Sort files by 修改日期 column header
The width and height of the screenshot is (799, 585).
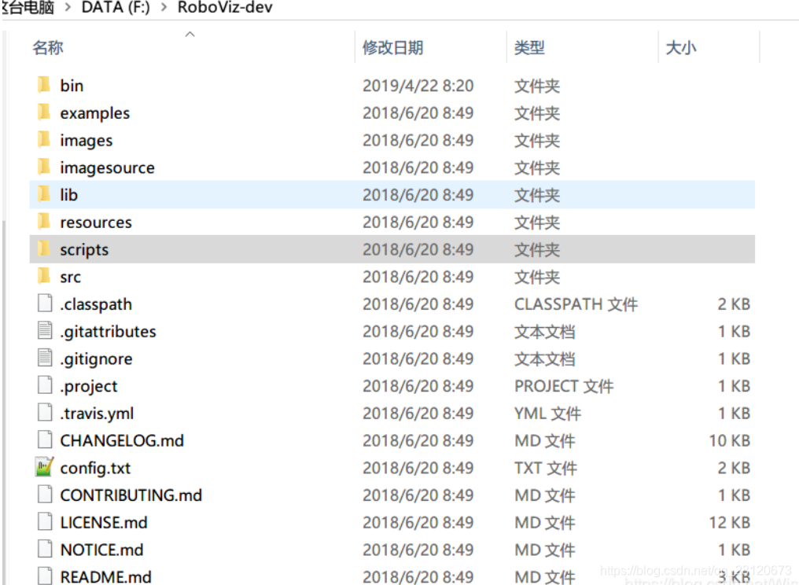(393, 47)
